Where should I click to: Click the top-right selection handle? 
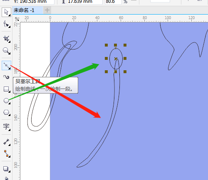(x=125, y=45)
